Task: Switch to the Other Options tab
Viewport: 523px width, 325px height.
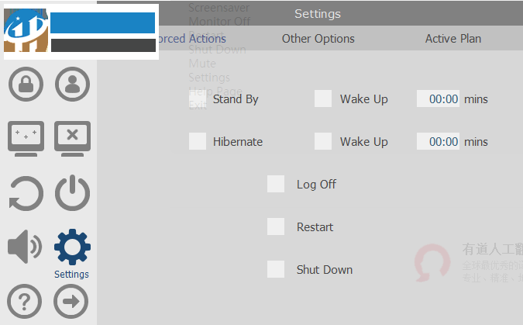Action: pos(318,39)
